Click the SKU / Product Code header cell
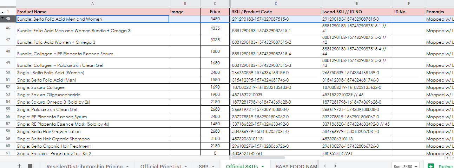454x168 pixels. pos(276,12)
